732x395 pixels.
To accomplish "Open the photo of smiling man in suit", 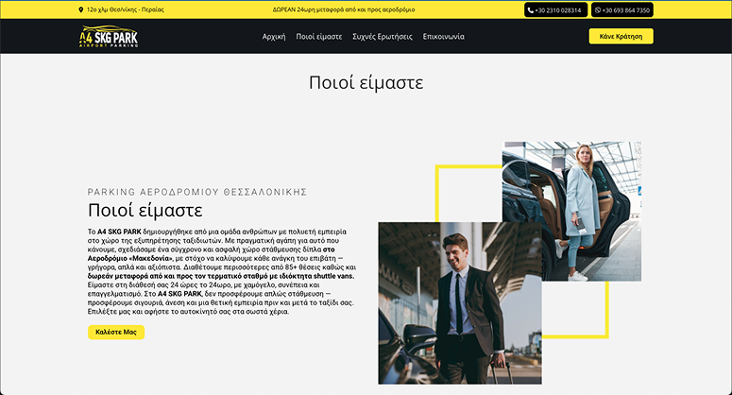I will point(460,303).
